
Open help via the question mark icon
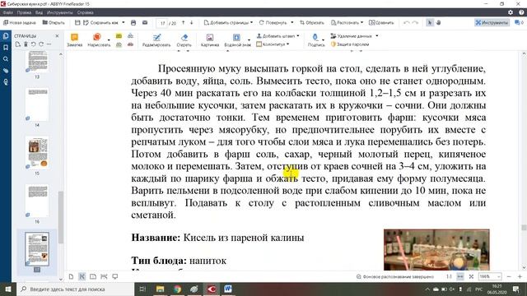click(521, 12)
